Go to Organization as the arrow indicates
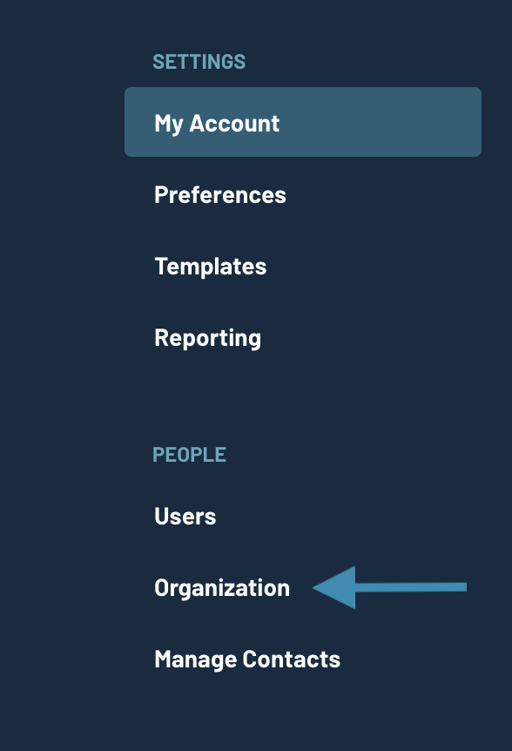This screenshot has height=751, width=512. (x=222, y=587)
